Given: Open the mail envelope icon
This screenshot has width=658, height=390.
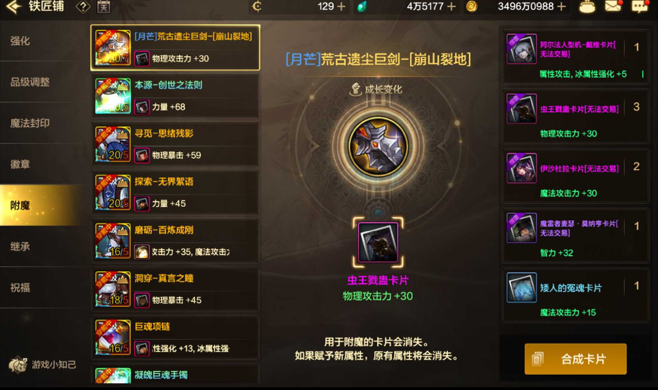Looking at the screenshot, I should coord(613,6).
